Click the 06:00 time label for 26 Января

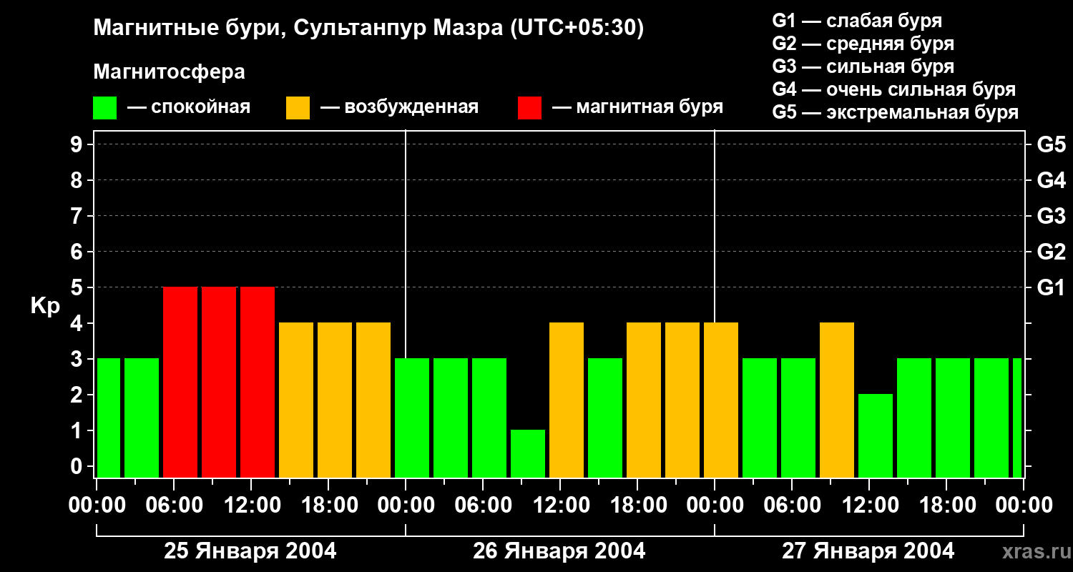483,506
